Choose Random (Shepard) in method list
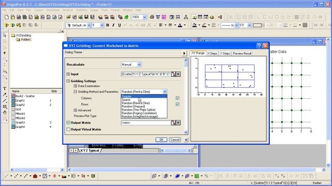The height and width of the screenshot is (186, 332). pyautogui.click(x=144, y=106)
